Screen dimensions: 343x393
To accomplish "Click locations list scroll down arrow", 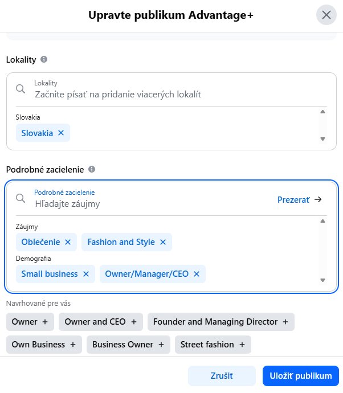I will coord(323,139).
